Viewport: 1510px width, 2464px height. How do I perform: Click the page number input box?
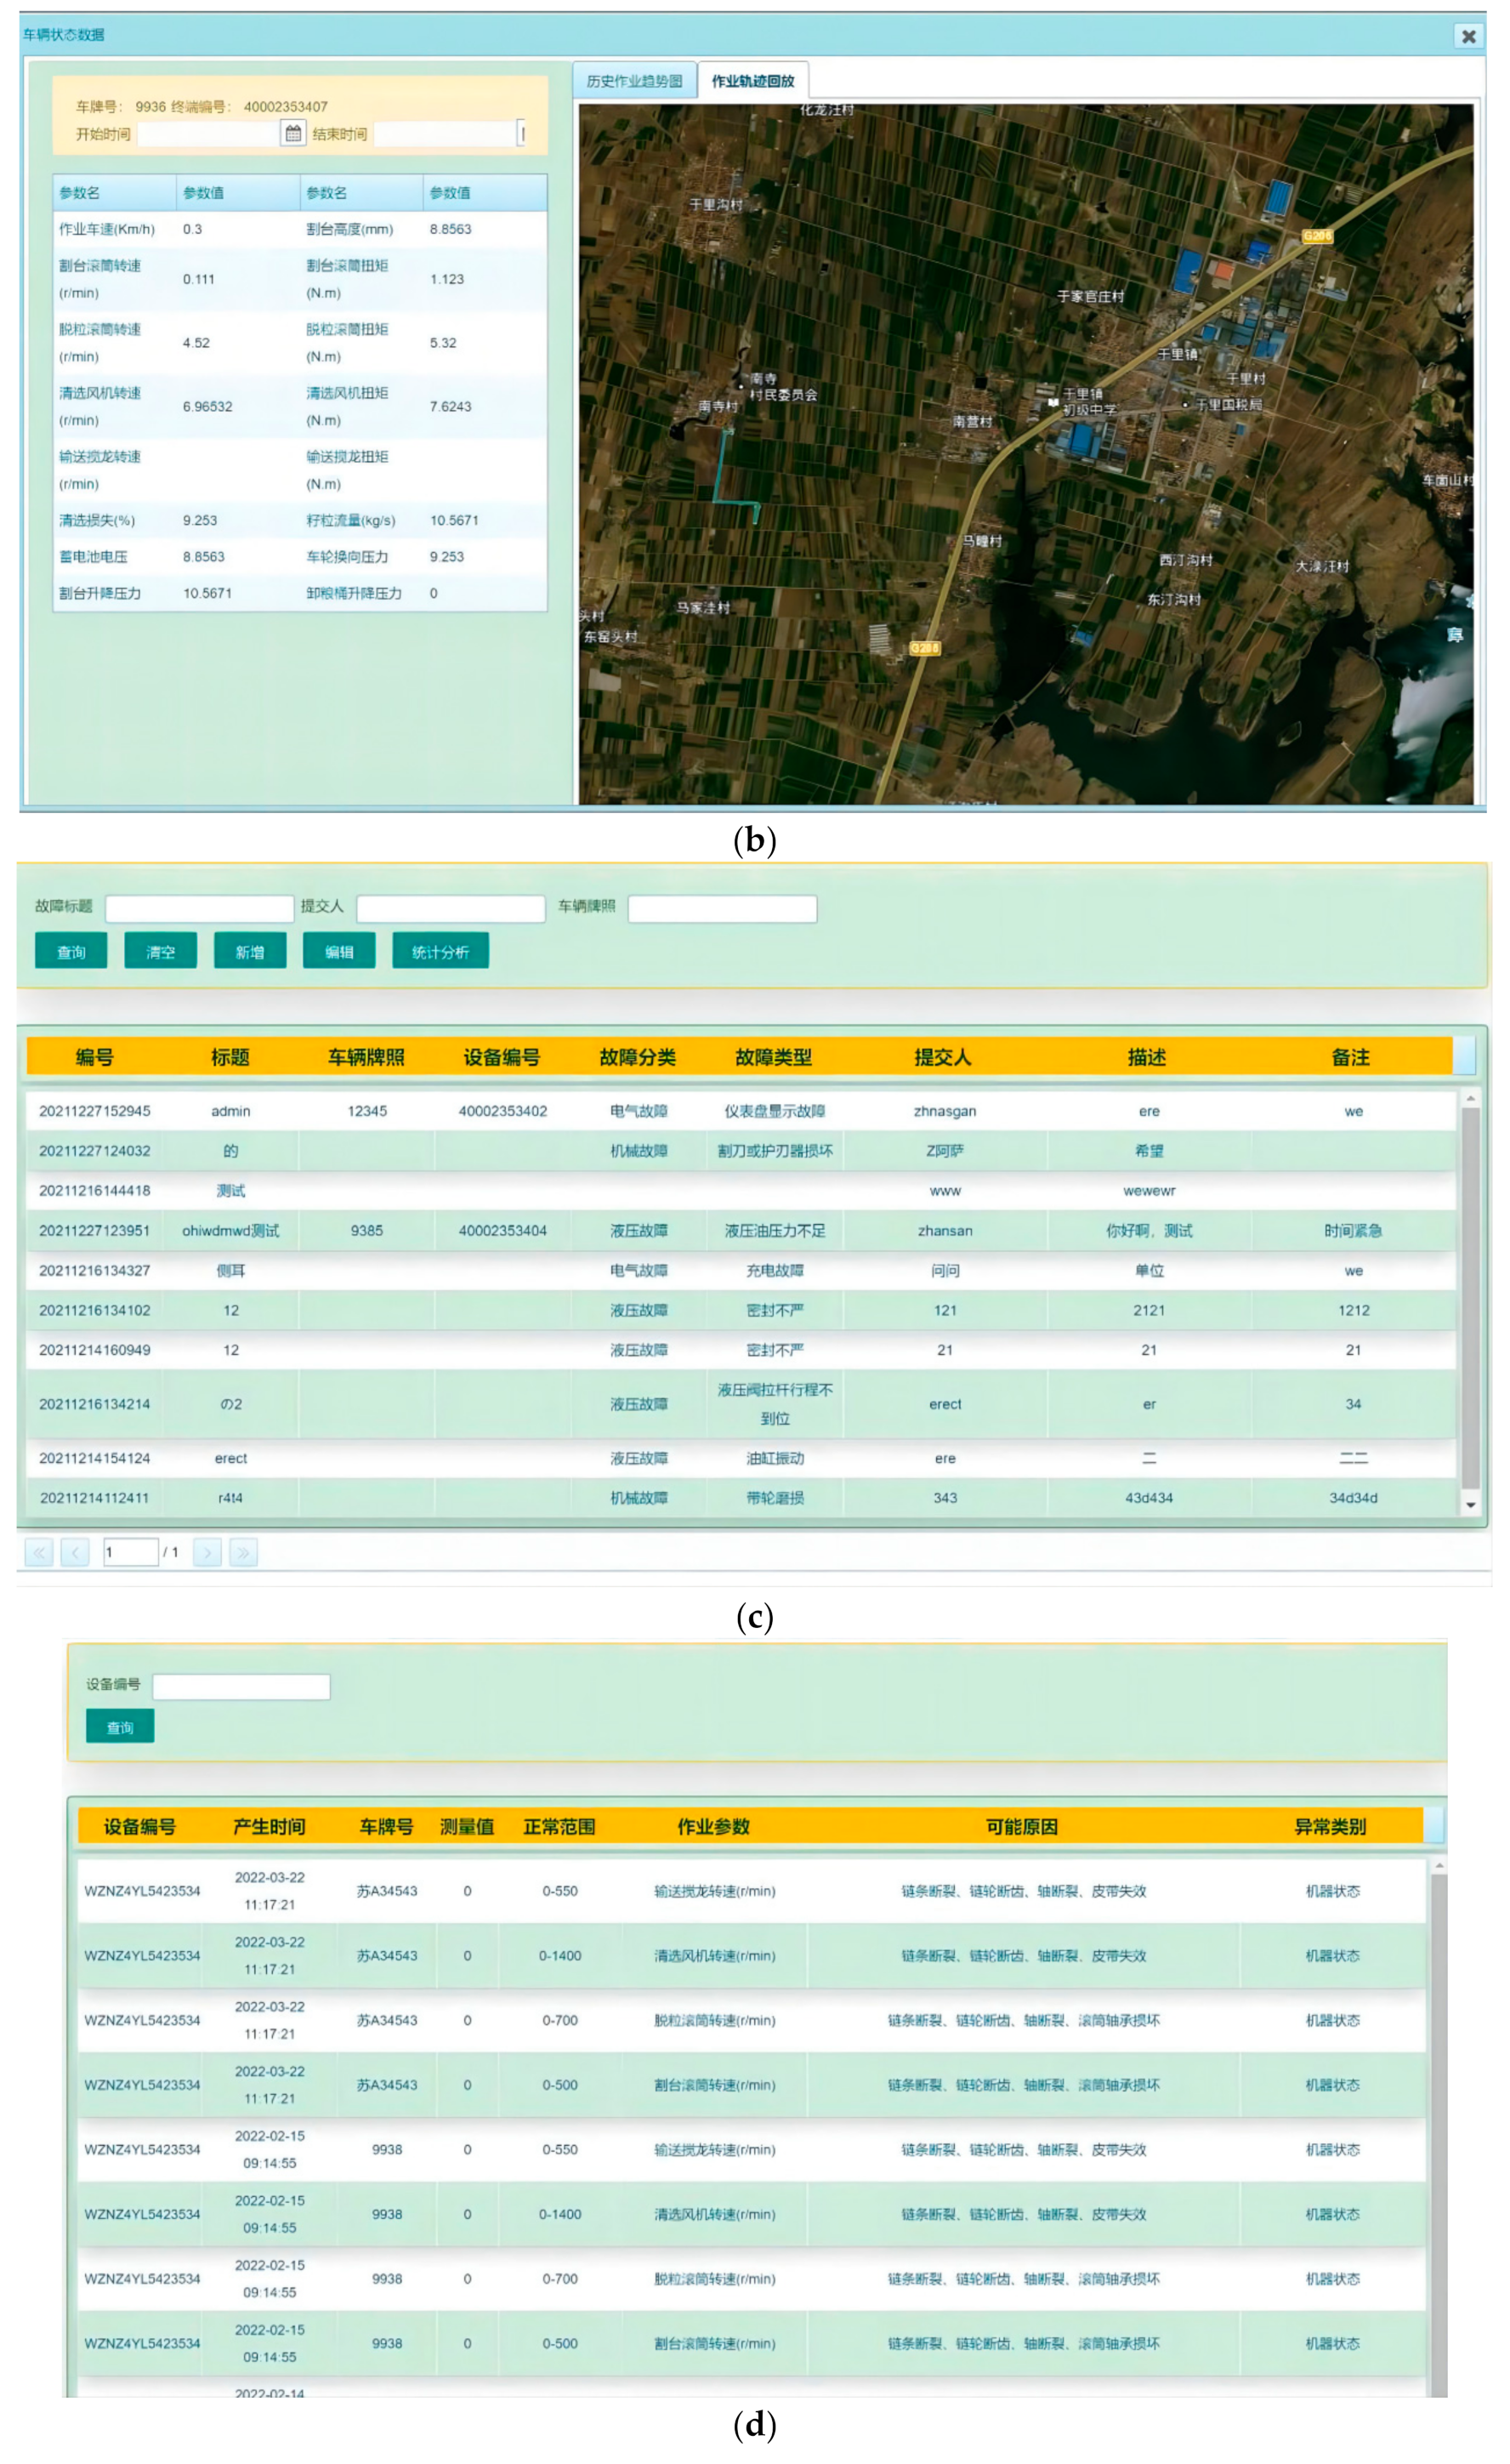[x=130, y=1552]
